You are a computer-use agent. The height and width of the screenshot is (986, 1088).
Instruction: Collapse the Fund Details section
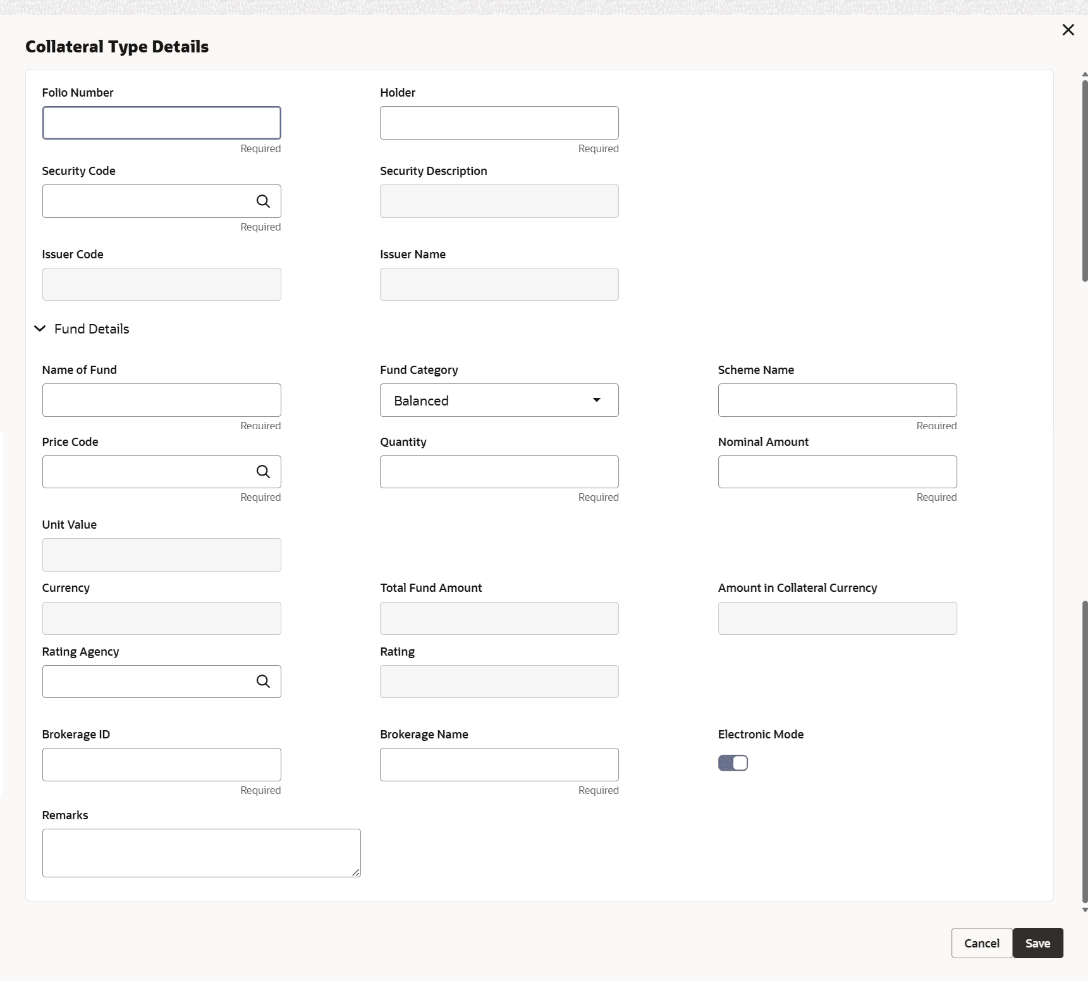tap(40, 329)
